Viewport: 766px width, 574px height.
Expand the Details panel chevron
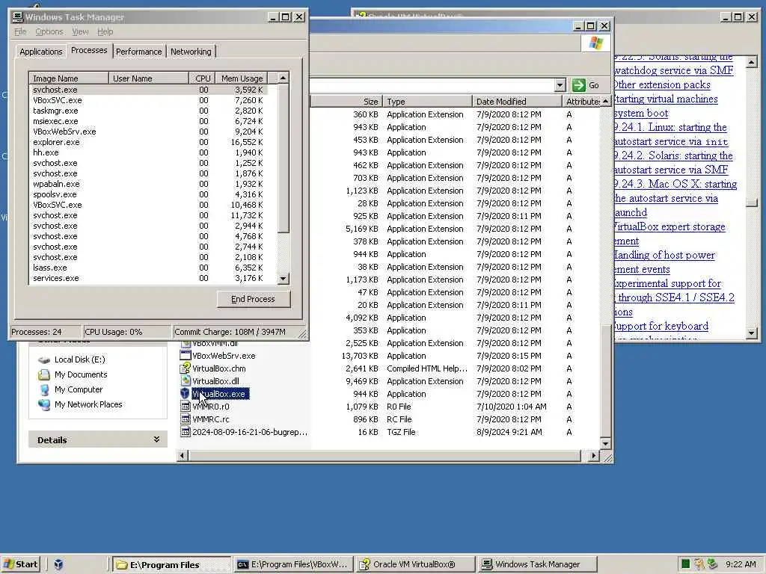(156, 439)
